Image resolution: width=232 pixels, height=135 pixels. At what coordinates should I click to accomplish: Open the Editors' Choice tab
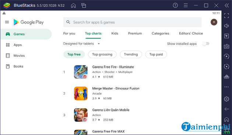191,33
